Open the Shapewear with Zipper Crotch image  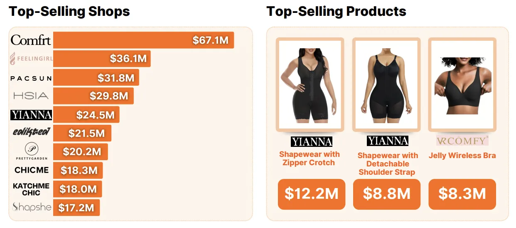click(310, 85)
